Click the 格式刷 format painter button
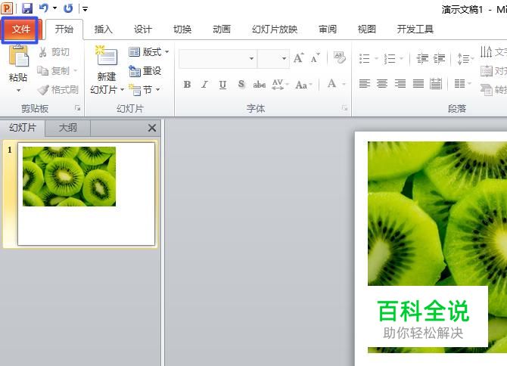Screen dimensions: 507x366 (58, 89)
